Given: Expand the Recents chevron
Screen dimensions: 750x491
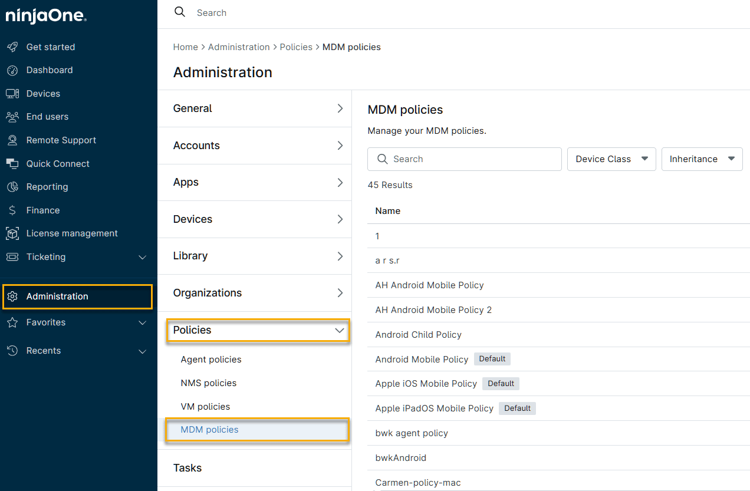Looking at the screenshot, I should point(142,351).
